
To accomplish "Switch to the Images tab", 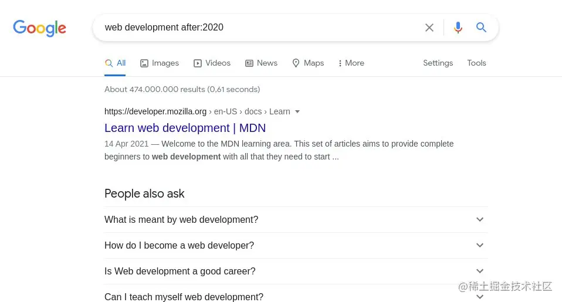I will pos(160,63).
